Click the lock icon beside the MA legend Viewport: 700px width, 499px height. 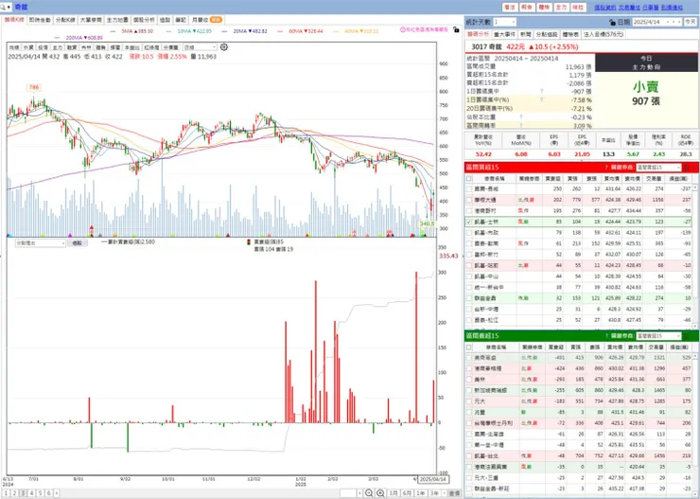(456, 30)
